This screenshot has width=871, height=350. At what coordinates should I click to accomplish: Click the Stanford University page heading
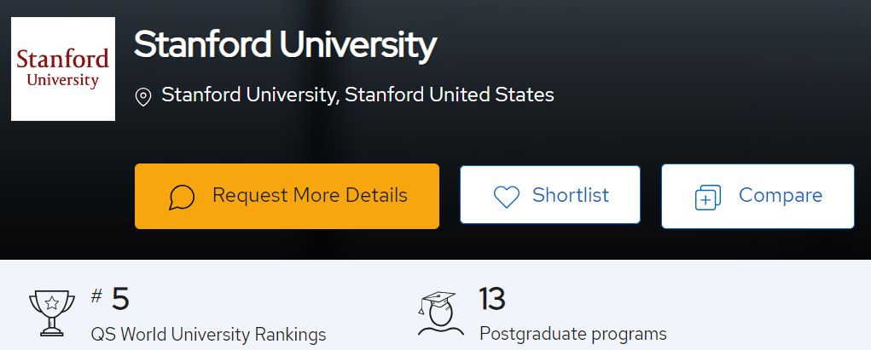pos(285,45)
